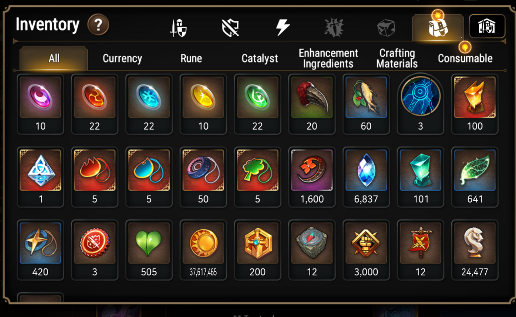
Task: Select the spiky burst category icon
Action: point(334,27)
